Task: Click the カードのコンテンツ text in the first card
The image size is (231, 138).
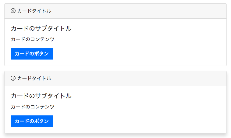Action: pos(33,39)
